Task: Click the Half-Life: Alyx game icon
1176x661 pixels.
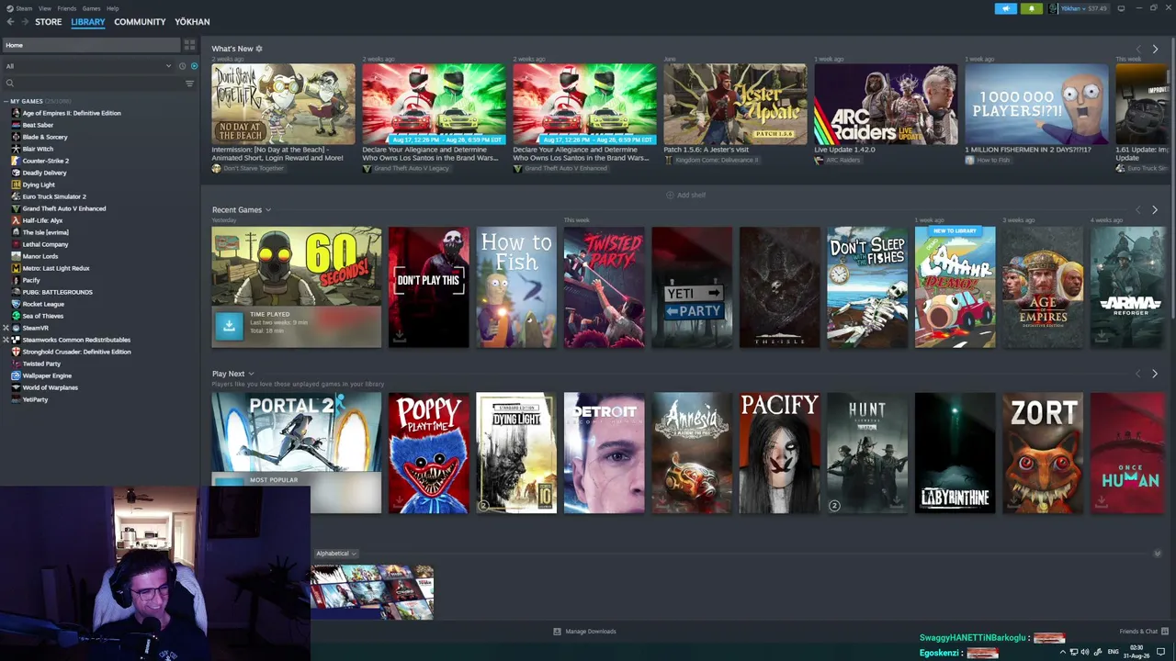Action: point(16,220)
